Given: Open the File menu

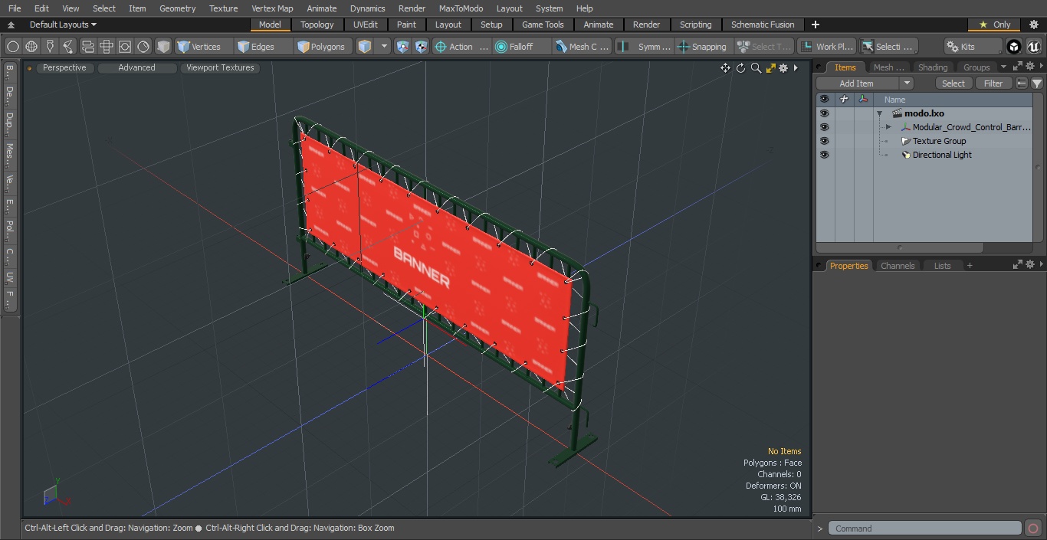Looking at the screenshot, I should coord(15,8).
